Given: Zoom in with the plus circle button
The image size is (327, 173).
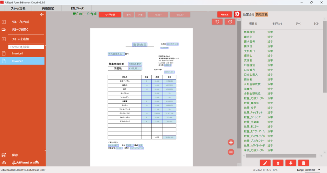Looking at the screenshot, I should 231,142.
